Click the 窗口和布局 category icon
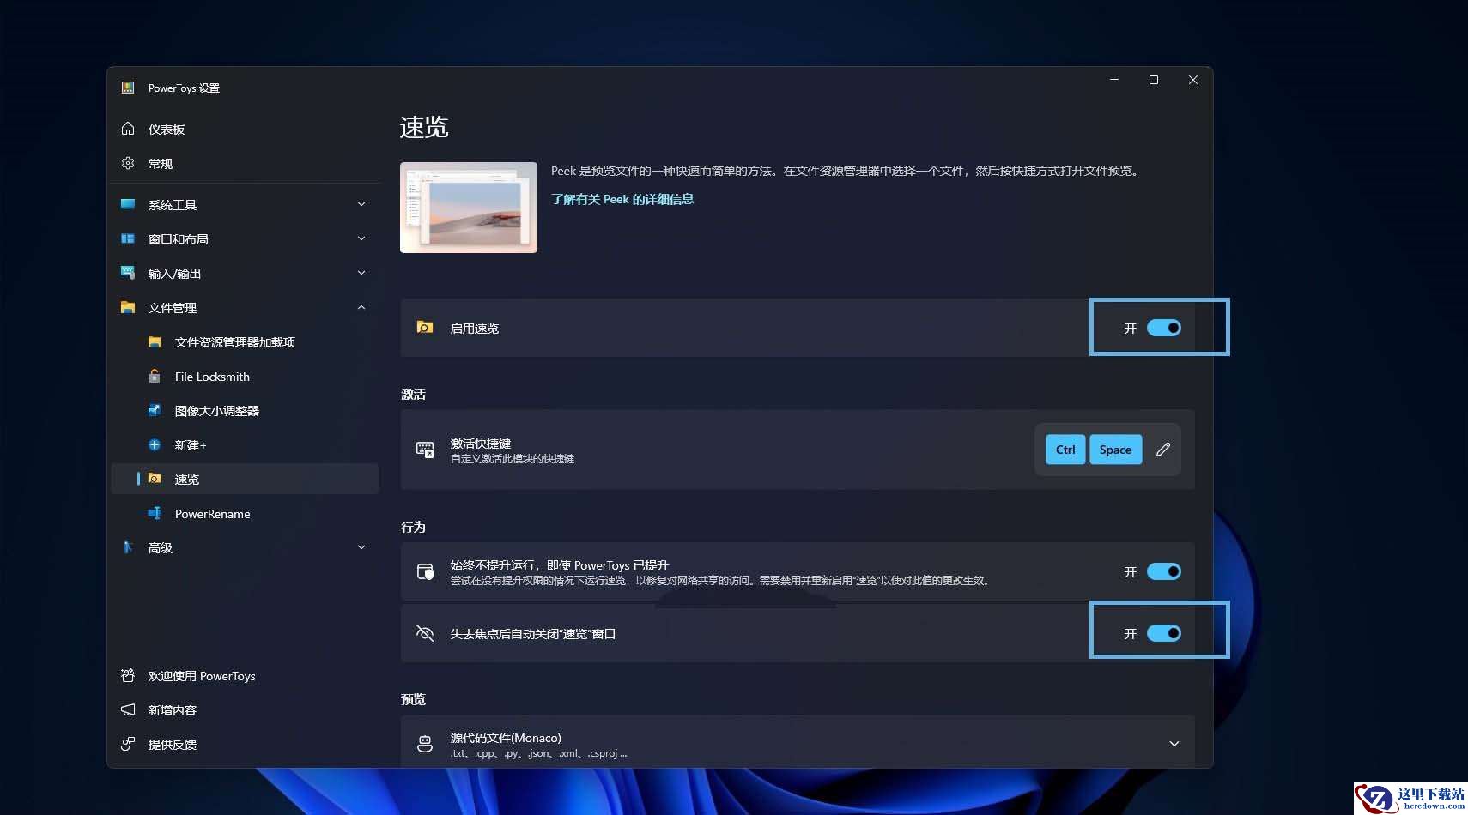This screenshot has height=815, width=1468. pos(128,238)
